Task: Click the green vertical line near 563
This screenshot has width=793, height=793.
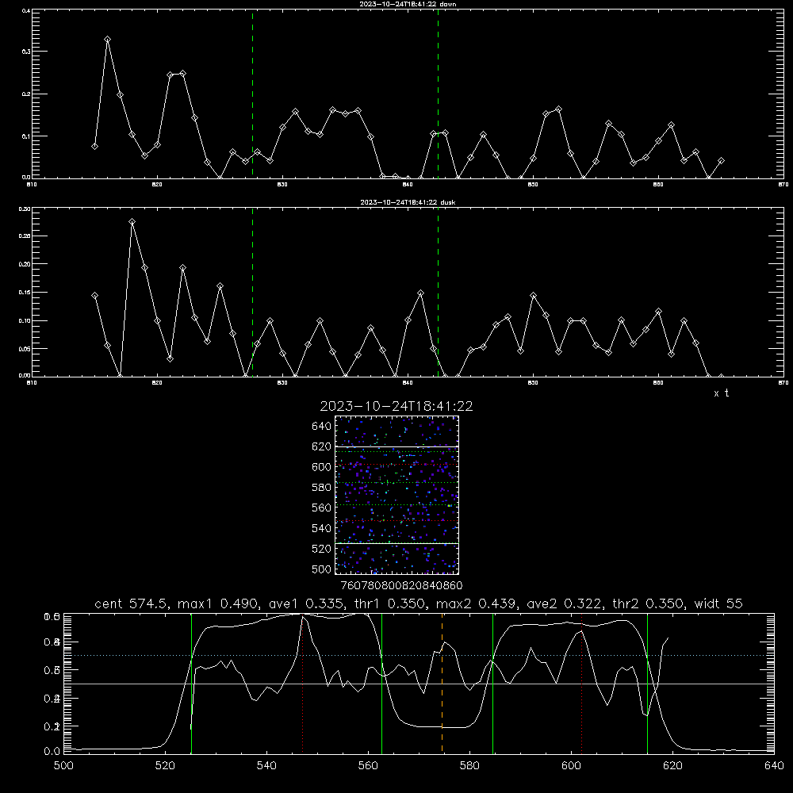Action: 382,683
